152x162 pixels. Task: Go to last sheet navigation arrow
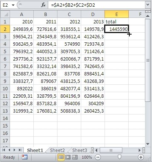click(x=20, y=150)
